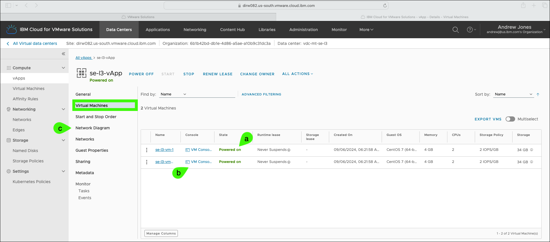Viewport: 550px width, 242px height.
Task: Click the browser address bar
Action: [276, 5]
